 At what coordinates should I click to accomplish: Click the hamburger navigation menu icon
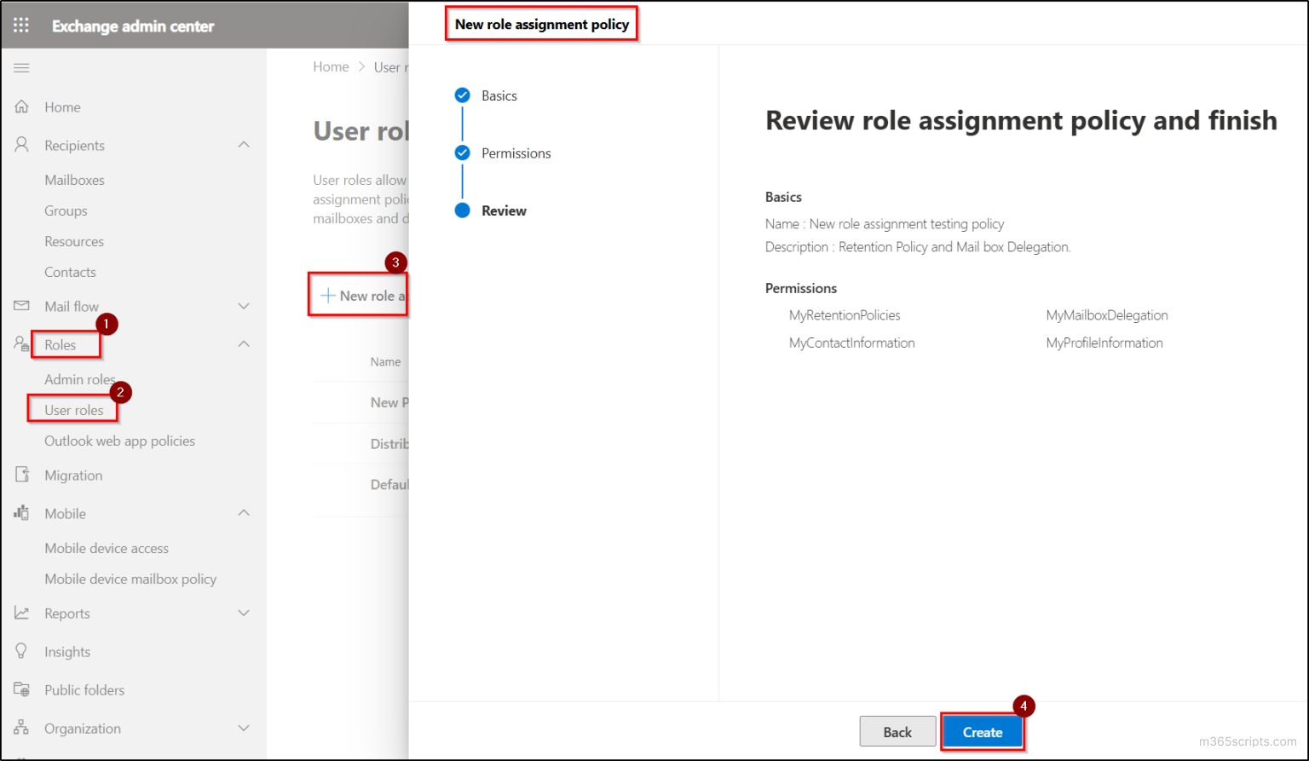21,67
